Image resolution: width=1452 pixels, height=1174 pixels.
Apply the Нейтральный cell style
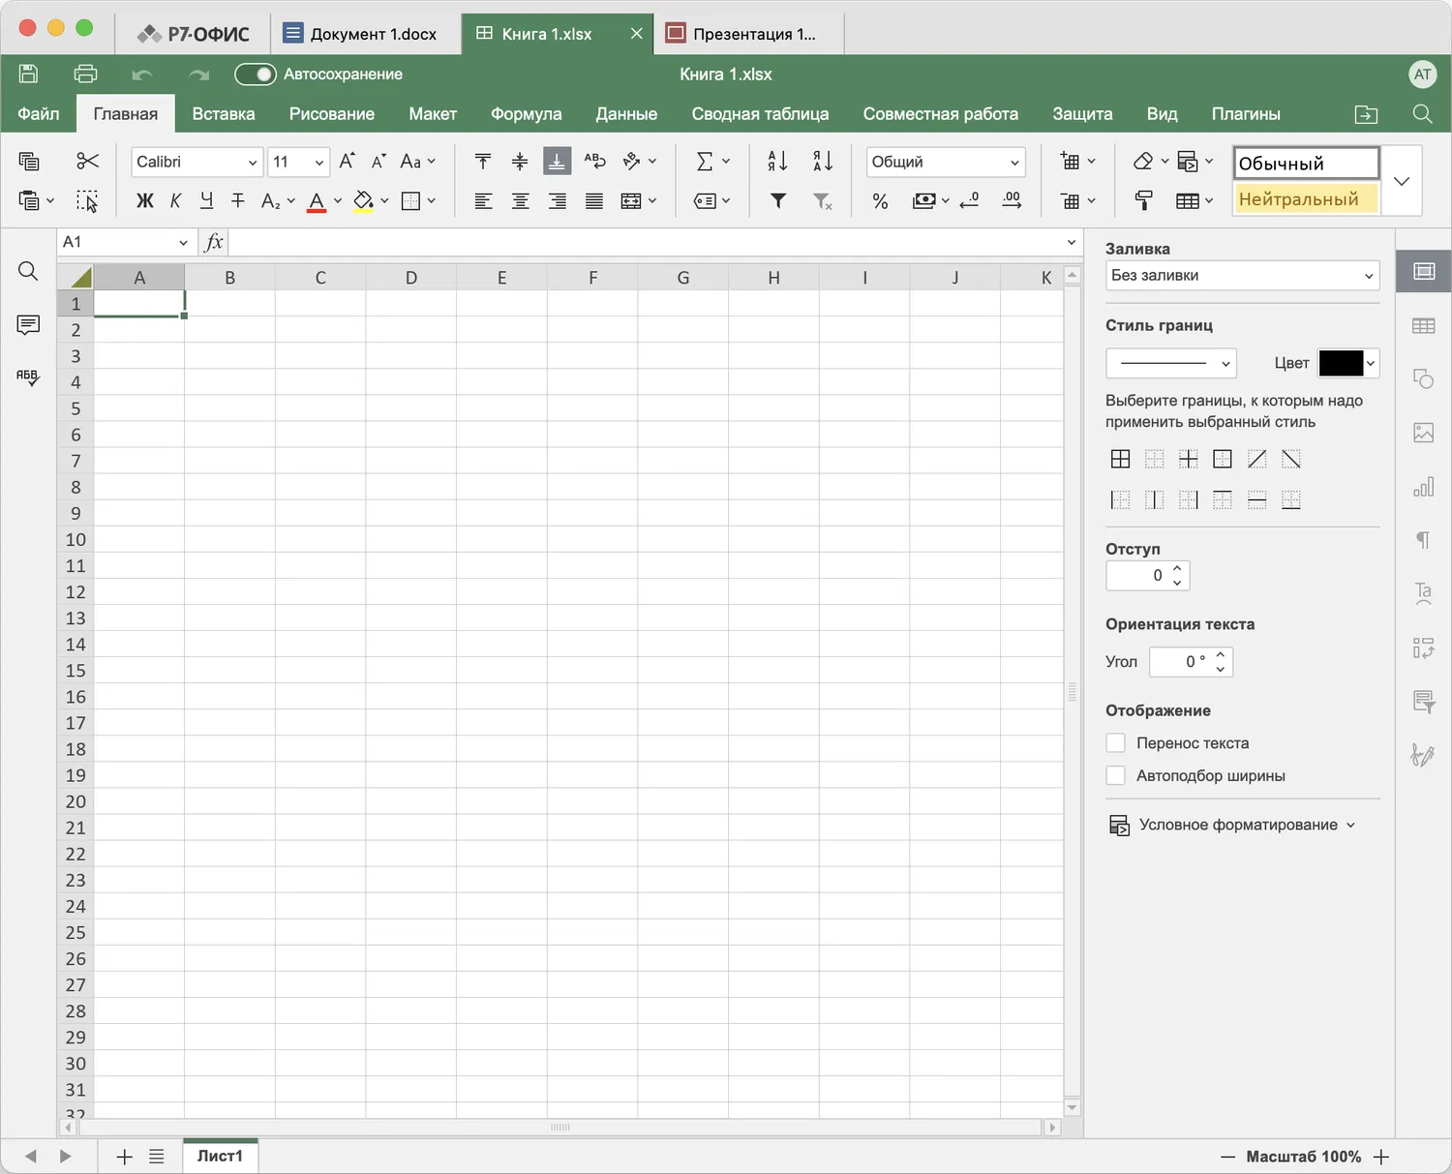1306,198
